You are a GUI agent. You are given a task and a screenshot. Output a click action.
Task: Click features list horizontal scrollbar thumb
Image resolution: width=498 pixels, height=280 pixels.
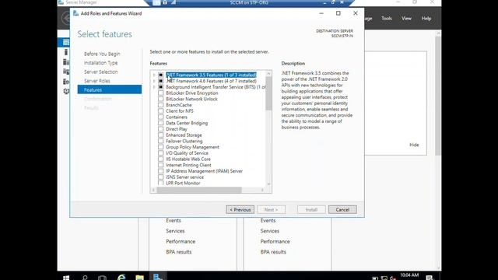click(199, 190)
